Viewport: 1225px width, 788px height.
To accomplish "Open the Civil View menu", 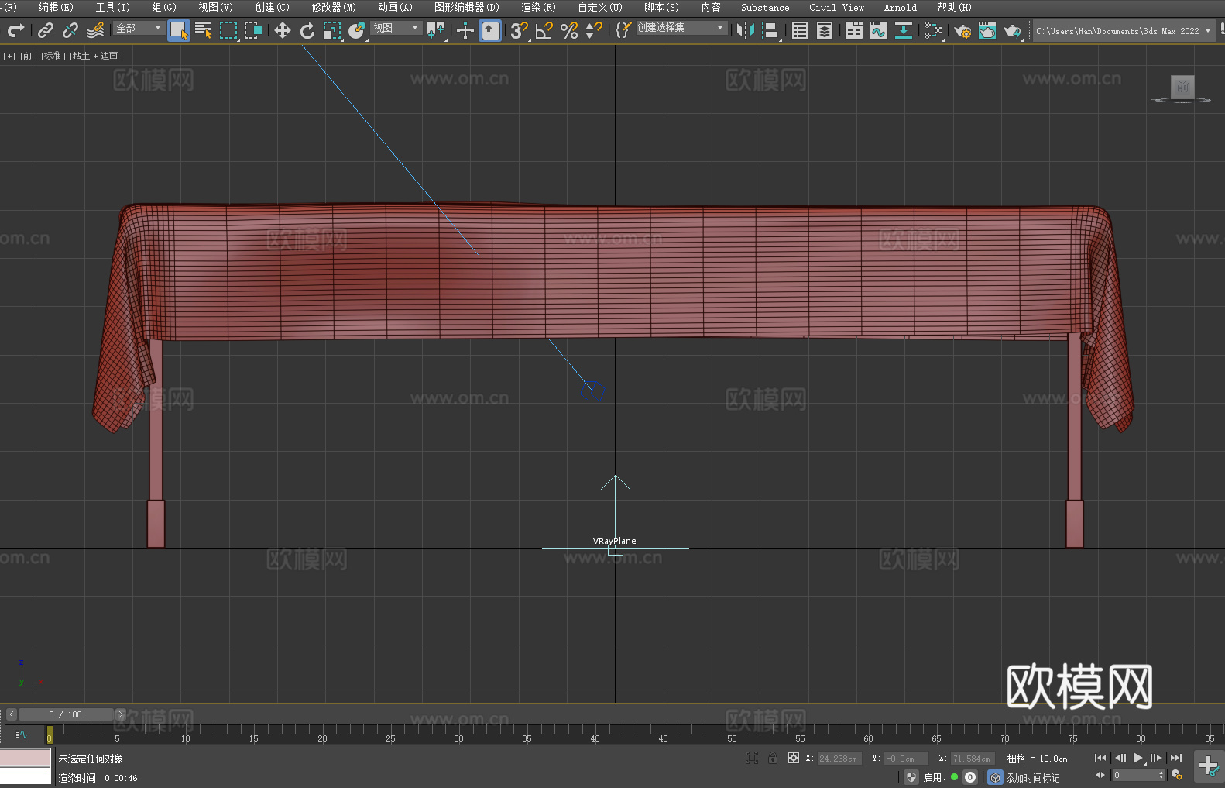I will [x=836, y=7].
